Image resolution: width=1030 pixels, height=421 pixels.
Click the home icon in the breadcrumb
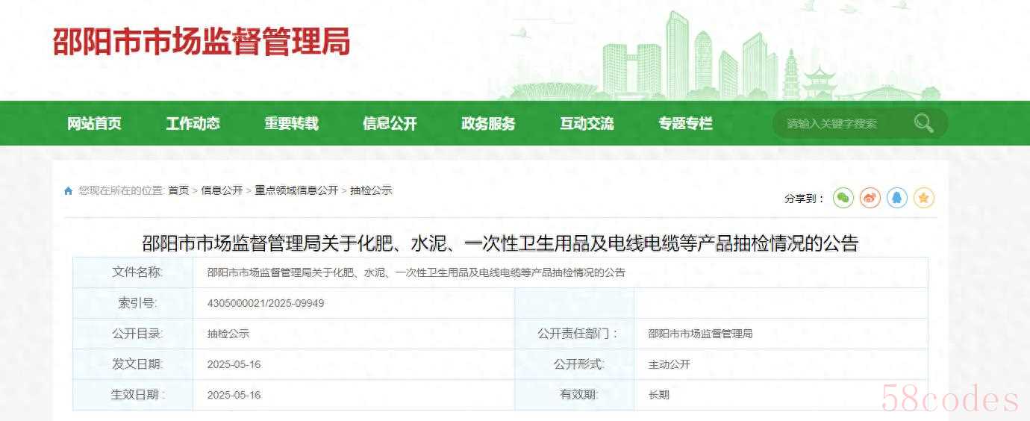click(x=69, y=191)
